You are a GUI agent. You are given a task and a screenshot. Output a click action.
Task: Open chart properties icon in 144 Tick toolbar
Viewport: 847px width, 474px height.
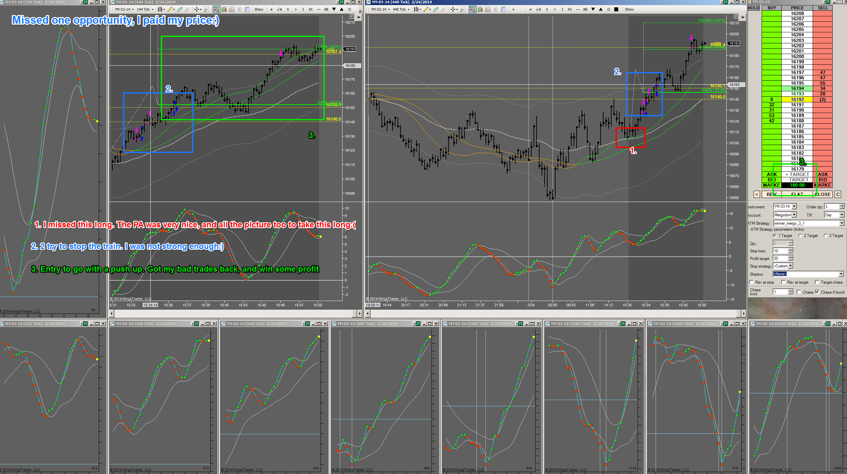tap(247, 9)
